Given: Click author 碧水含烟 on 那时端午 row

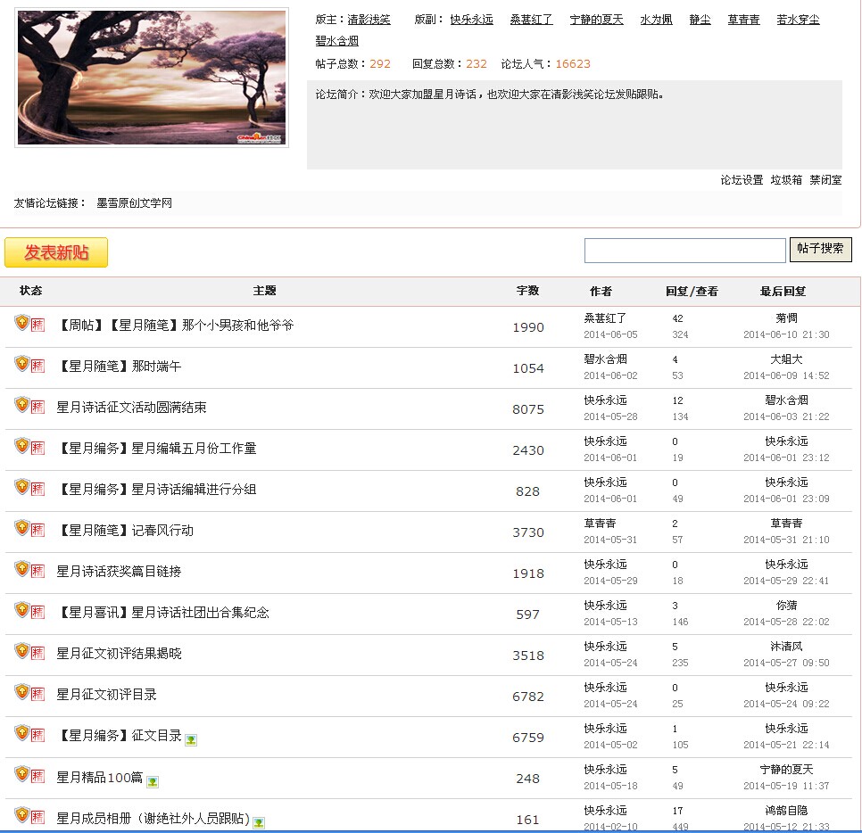Looking at the screenshot, I should coord(605,359).
